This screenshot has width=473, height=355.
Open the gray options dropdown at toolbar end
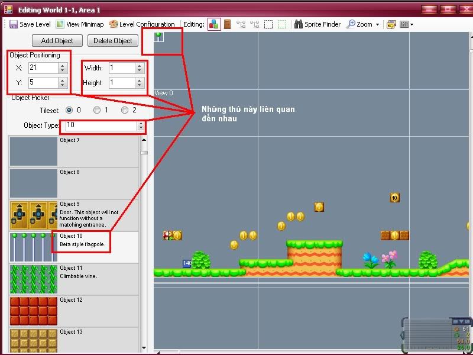406,24
